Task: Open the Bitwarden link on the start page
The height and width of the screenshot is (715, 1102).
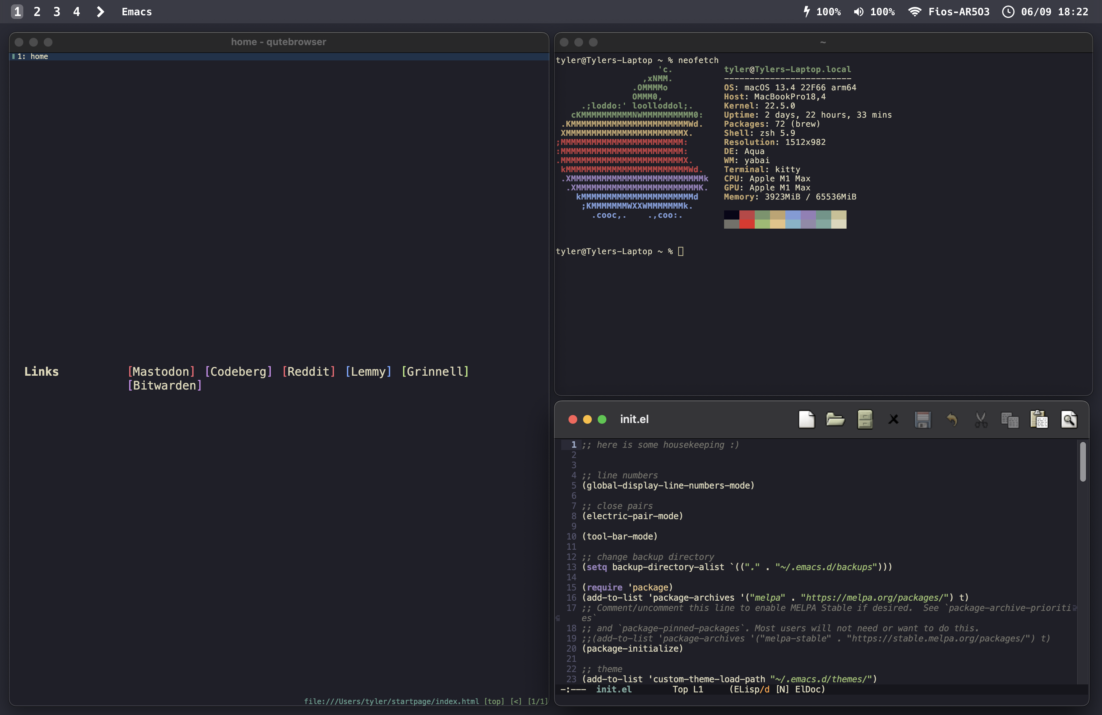Action: (165, 385)
